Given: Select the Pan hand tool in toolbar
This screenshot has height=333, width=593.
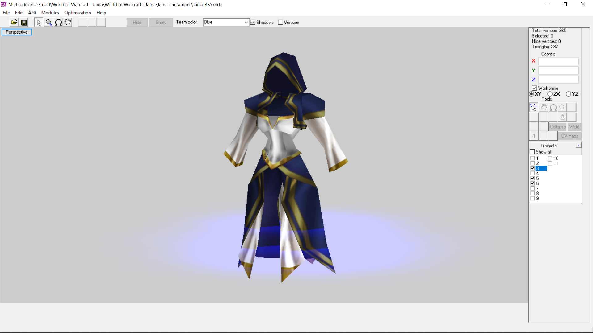Looking at the screenshot, I should [68, 22].
